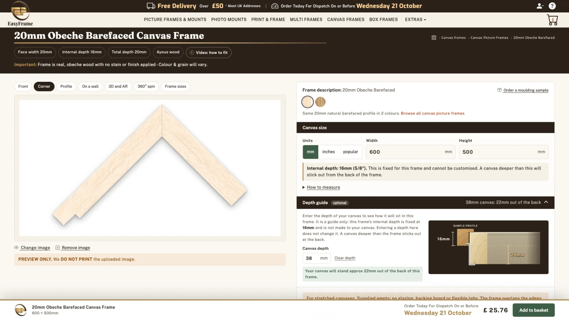Click the home breadcrumb icon
Image resolution: width=569 pixels, height=320 pixels.
coord(434,37)
